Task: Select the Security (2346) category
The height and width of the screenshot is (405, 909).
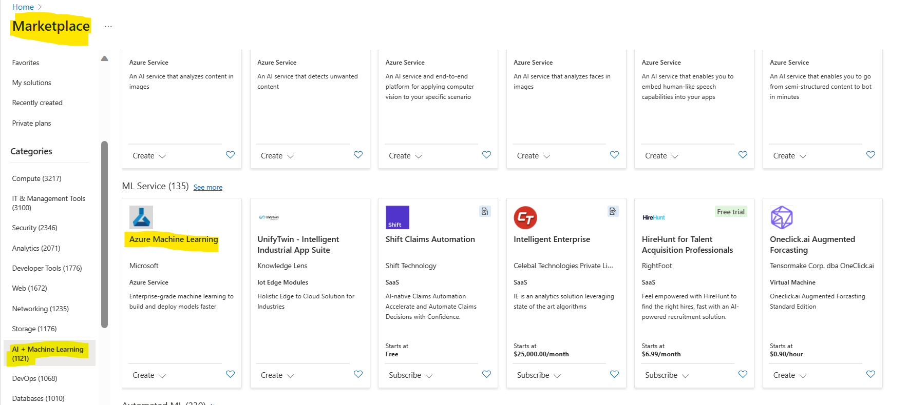Action: click(35, 228)
